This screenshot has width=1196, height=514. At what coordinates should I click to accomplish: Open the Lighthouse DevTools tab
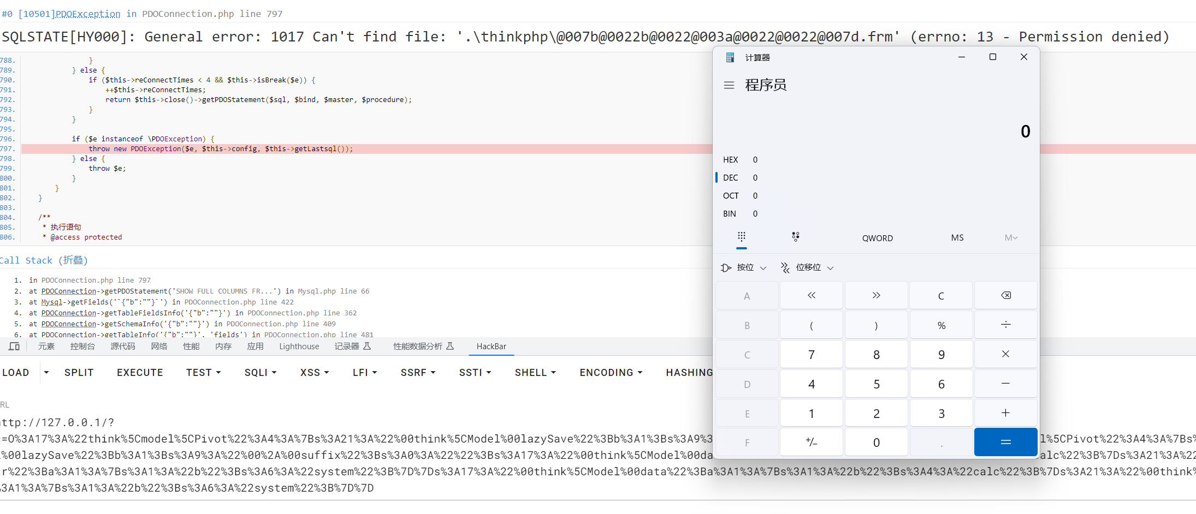(299, 346)
